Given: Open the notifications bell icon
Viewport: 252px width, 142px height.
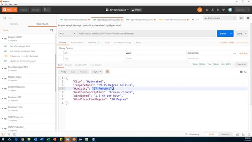Looking at the screenshot, I should point(218,10).
